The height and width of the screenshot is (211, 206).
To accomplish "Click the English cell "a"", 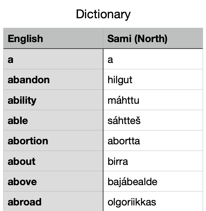I will pyautogui.click(x=10, y=60).
